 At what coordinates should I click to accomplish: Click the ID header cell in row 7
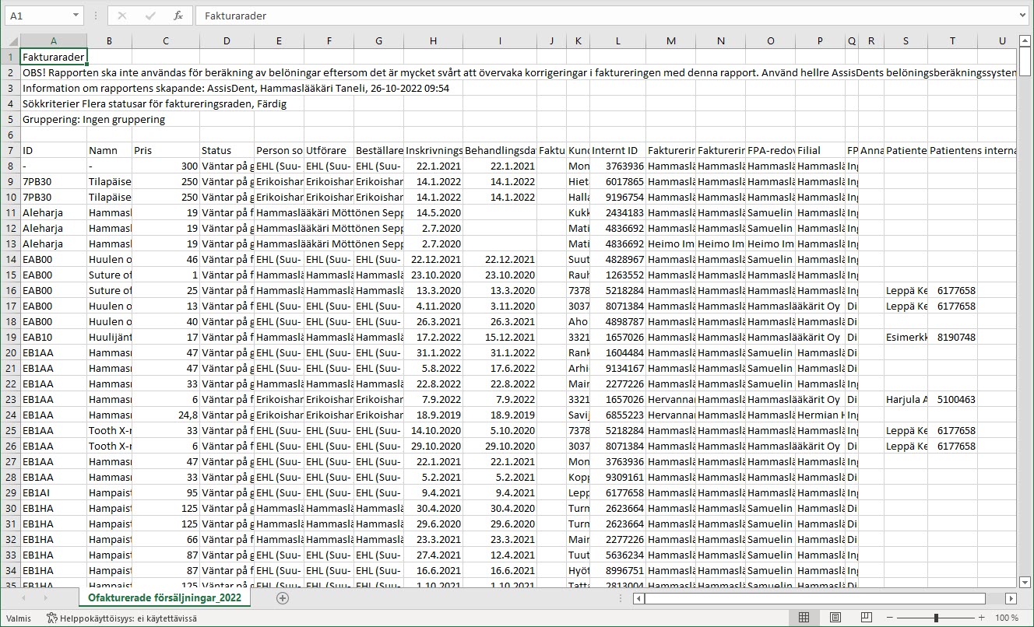tap(54, 150)
